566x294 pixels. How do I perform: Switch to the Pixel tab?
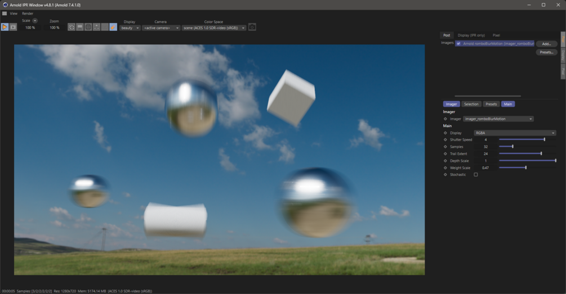pyautogui.click(x=496, y=35)
